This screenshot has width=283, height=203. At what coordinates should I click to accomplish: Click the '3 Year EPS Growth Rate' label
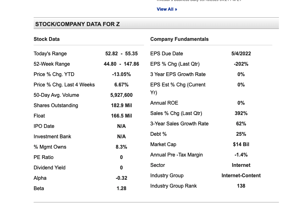coord(178,74)
